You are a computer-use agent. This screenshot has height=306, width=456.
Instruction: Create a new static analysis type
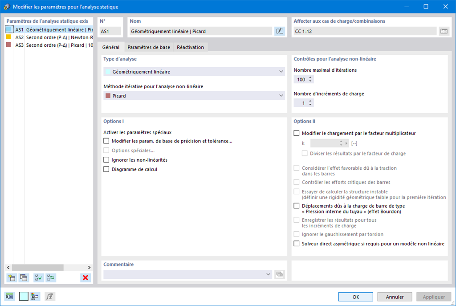click(12, 277)
